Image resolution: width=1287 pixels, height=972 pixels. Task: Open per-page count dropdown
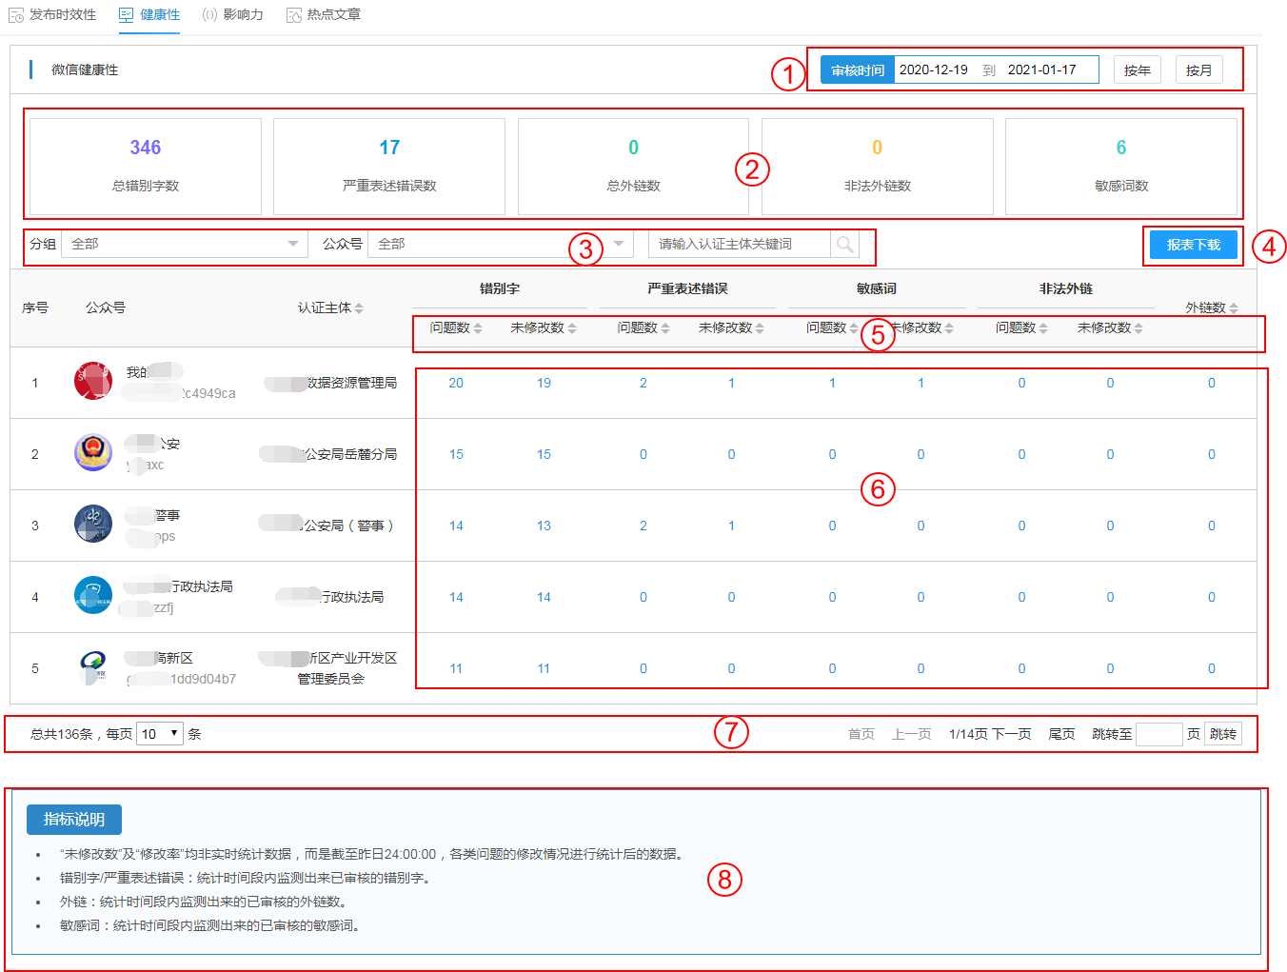coord(160,734)
